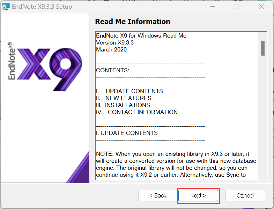Screen dimensions: 274x209
Task: Click the 'IV. CONTACT INFORMATION' line
Action: click(137, 112)
